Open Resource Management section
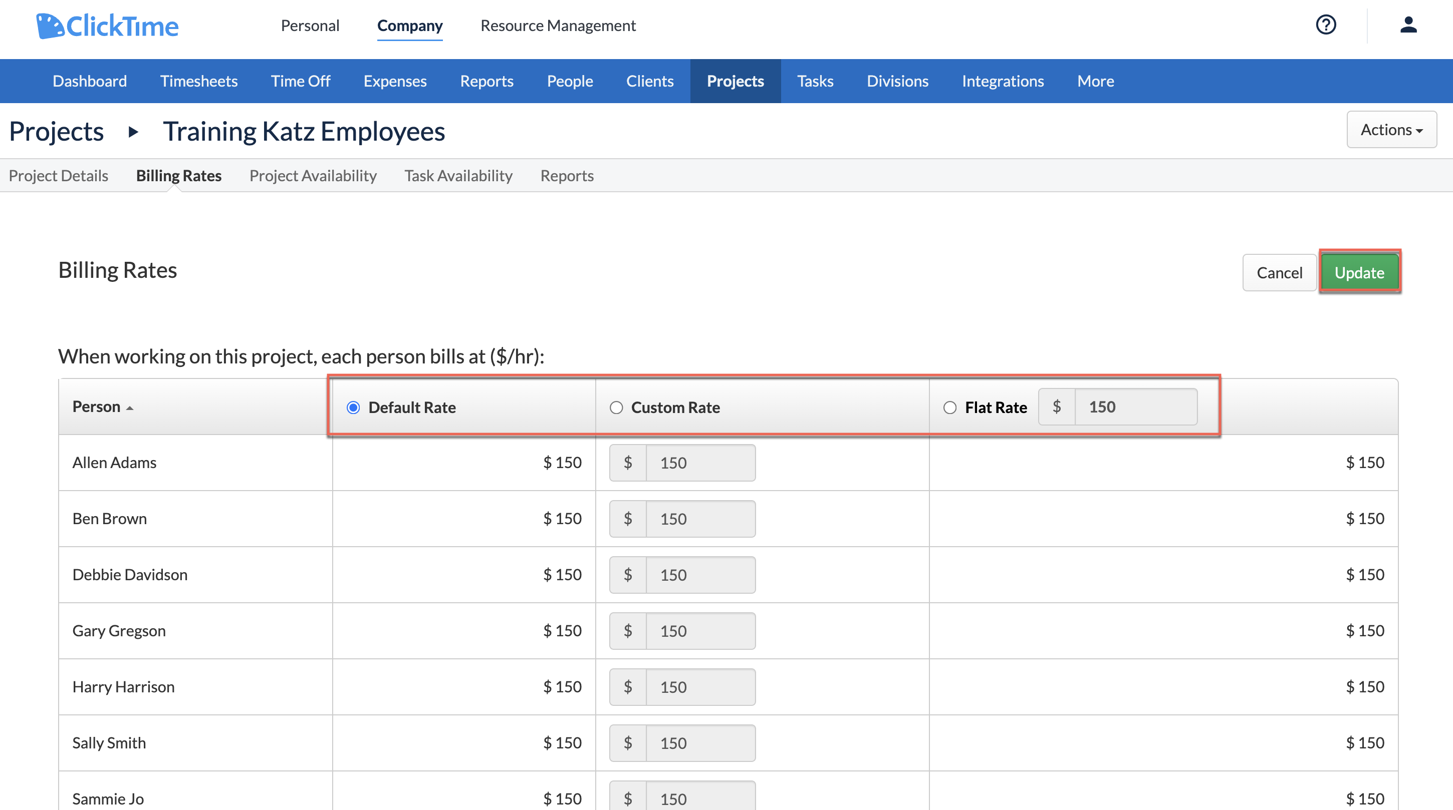This screenshot has width=1453, height=810. pyautogui.click(x=558, y=26)
